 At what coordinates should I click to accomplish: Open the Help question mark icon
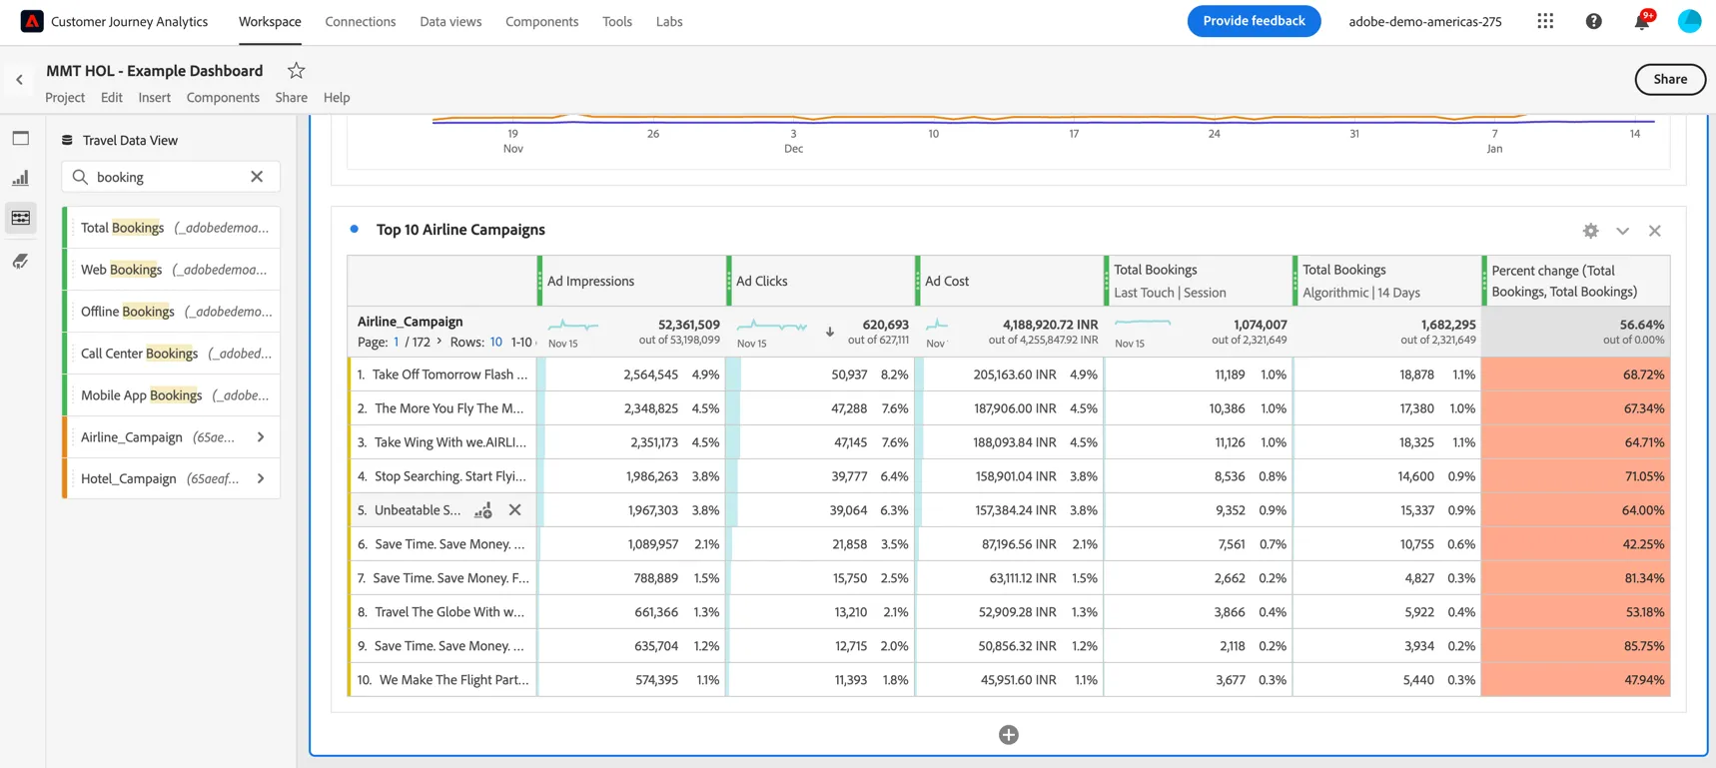tap(1593, 21)
